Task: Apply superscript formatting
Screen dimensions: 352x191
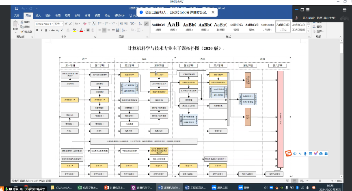Action: [x=62, y=30]
